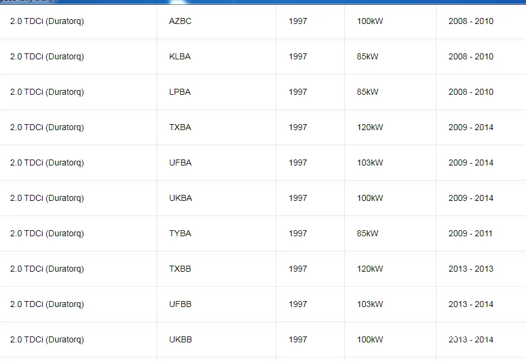This screenshot has height=361, width=526.
Task: Select the TXBA engine code cell
Action: (180, 127)
